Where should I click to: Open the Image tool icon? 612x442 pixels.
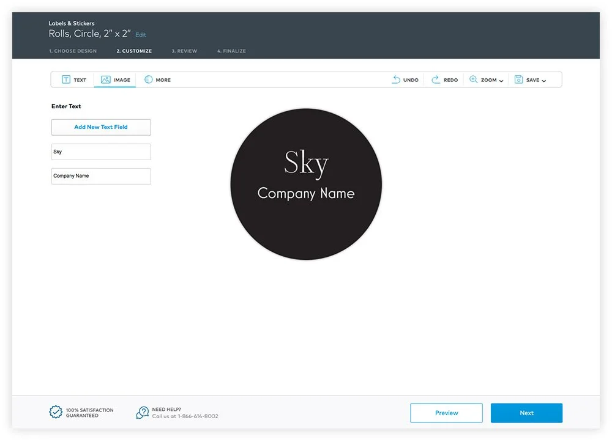[106, 79]
